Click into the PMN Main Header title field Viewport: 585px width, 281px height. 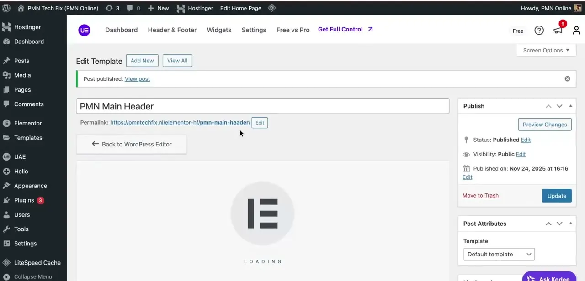262,106
